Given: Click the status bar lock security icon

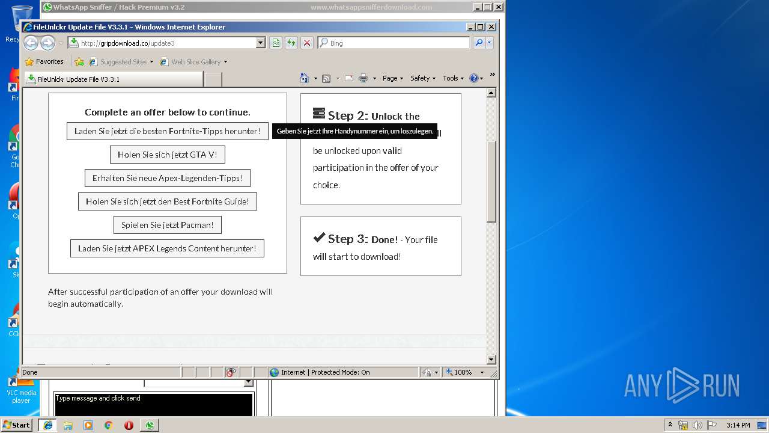Looking at the screenshot, I should point(426,372).
